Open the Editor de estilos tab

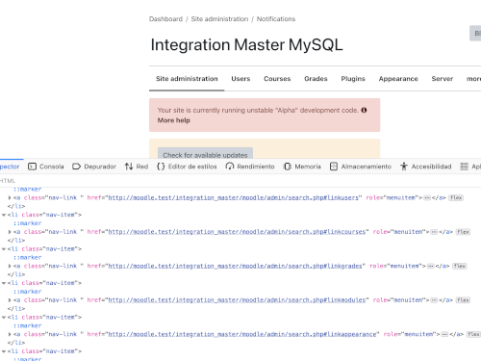coord(187,167)
